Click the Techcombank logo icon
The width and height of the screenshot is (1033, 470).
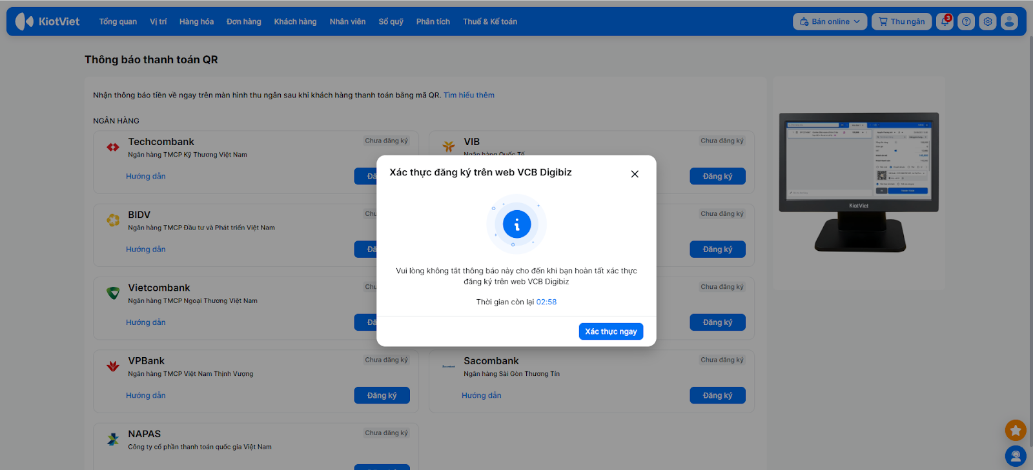click(x=113, y=147)
